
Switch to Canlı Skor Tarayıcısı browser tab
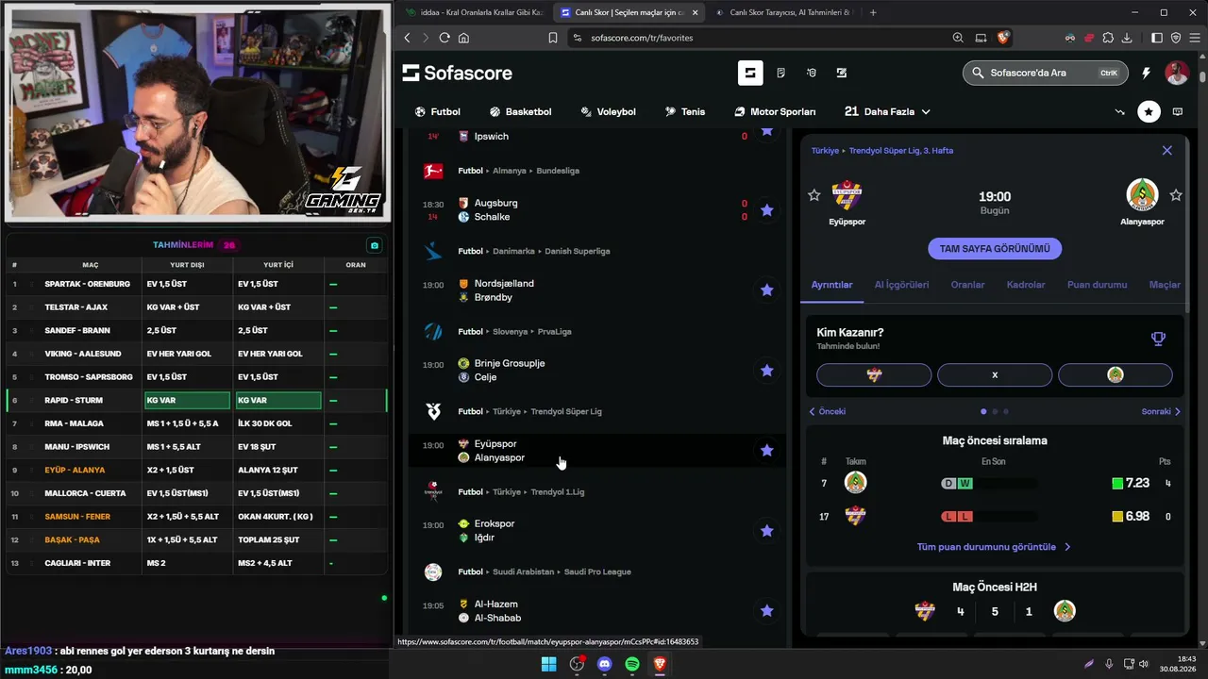[x=783, y=12]
